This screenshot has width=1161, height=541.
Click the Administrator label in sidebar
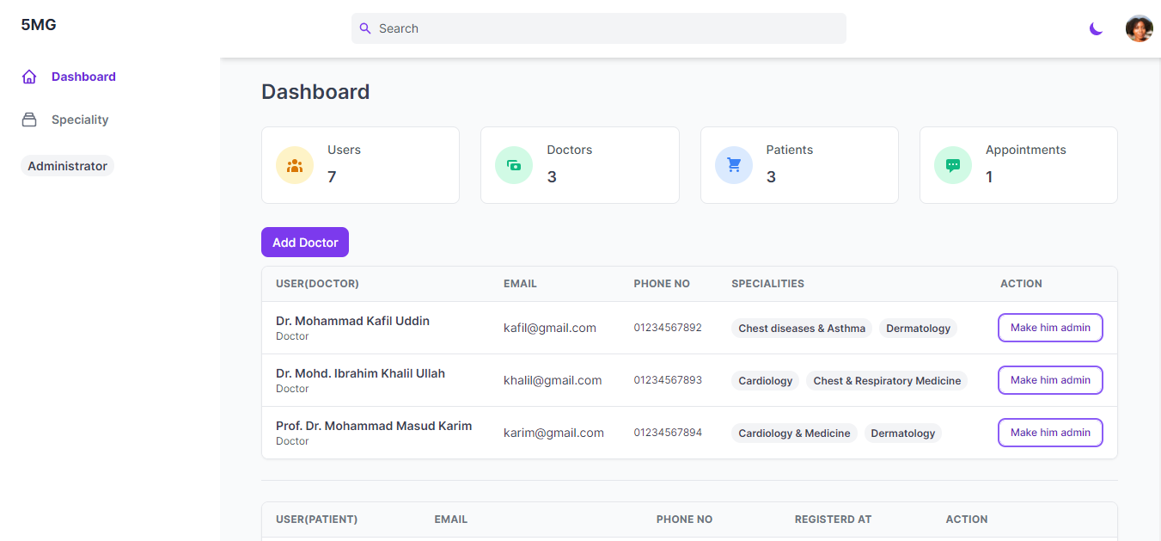(67, 165)
